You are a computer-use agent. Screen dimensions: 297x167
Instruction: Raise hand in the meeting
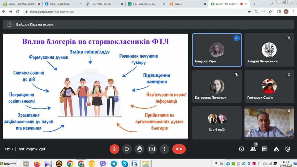tap(140, 149)
